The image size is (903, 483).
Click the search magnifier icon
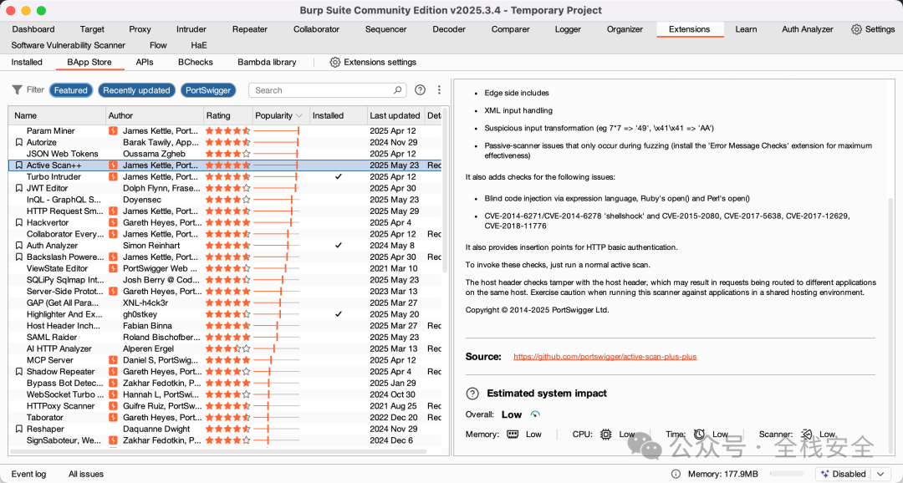coord(397,89)
